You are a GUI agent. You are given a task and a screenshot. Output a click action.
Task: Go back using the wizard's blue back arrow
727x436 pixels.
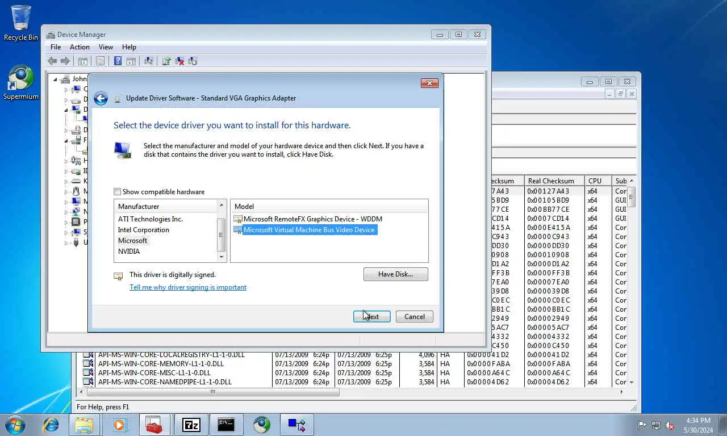coord(101,98)
